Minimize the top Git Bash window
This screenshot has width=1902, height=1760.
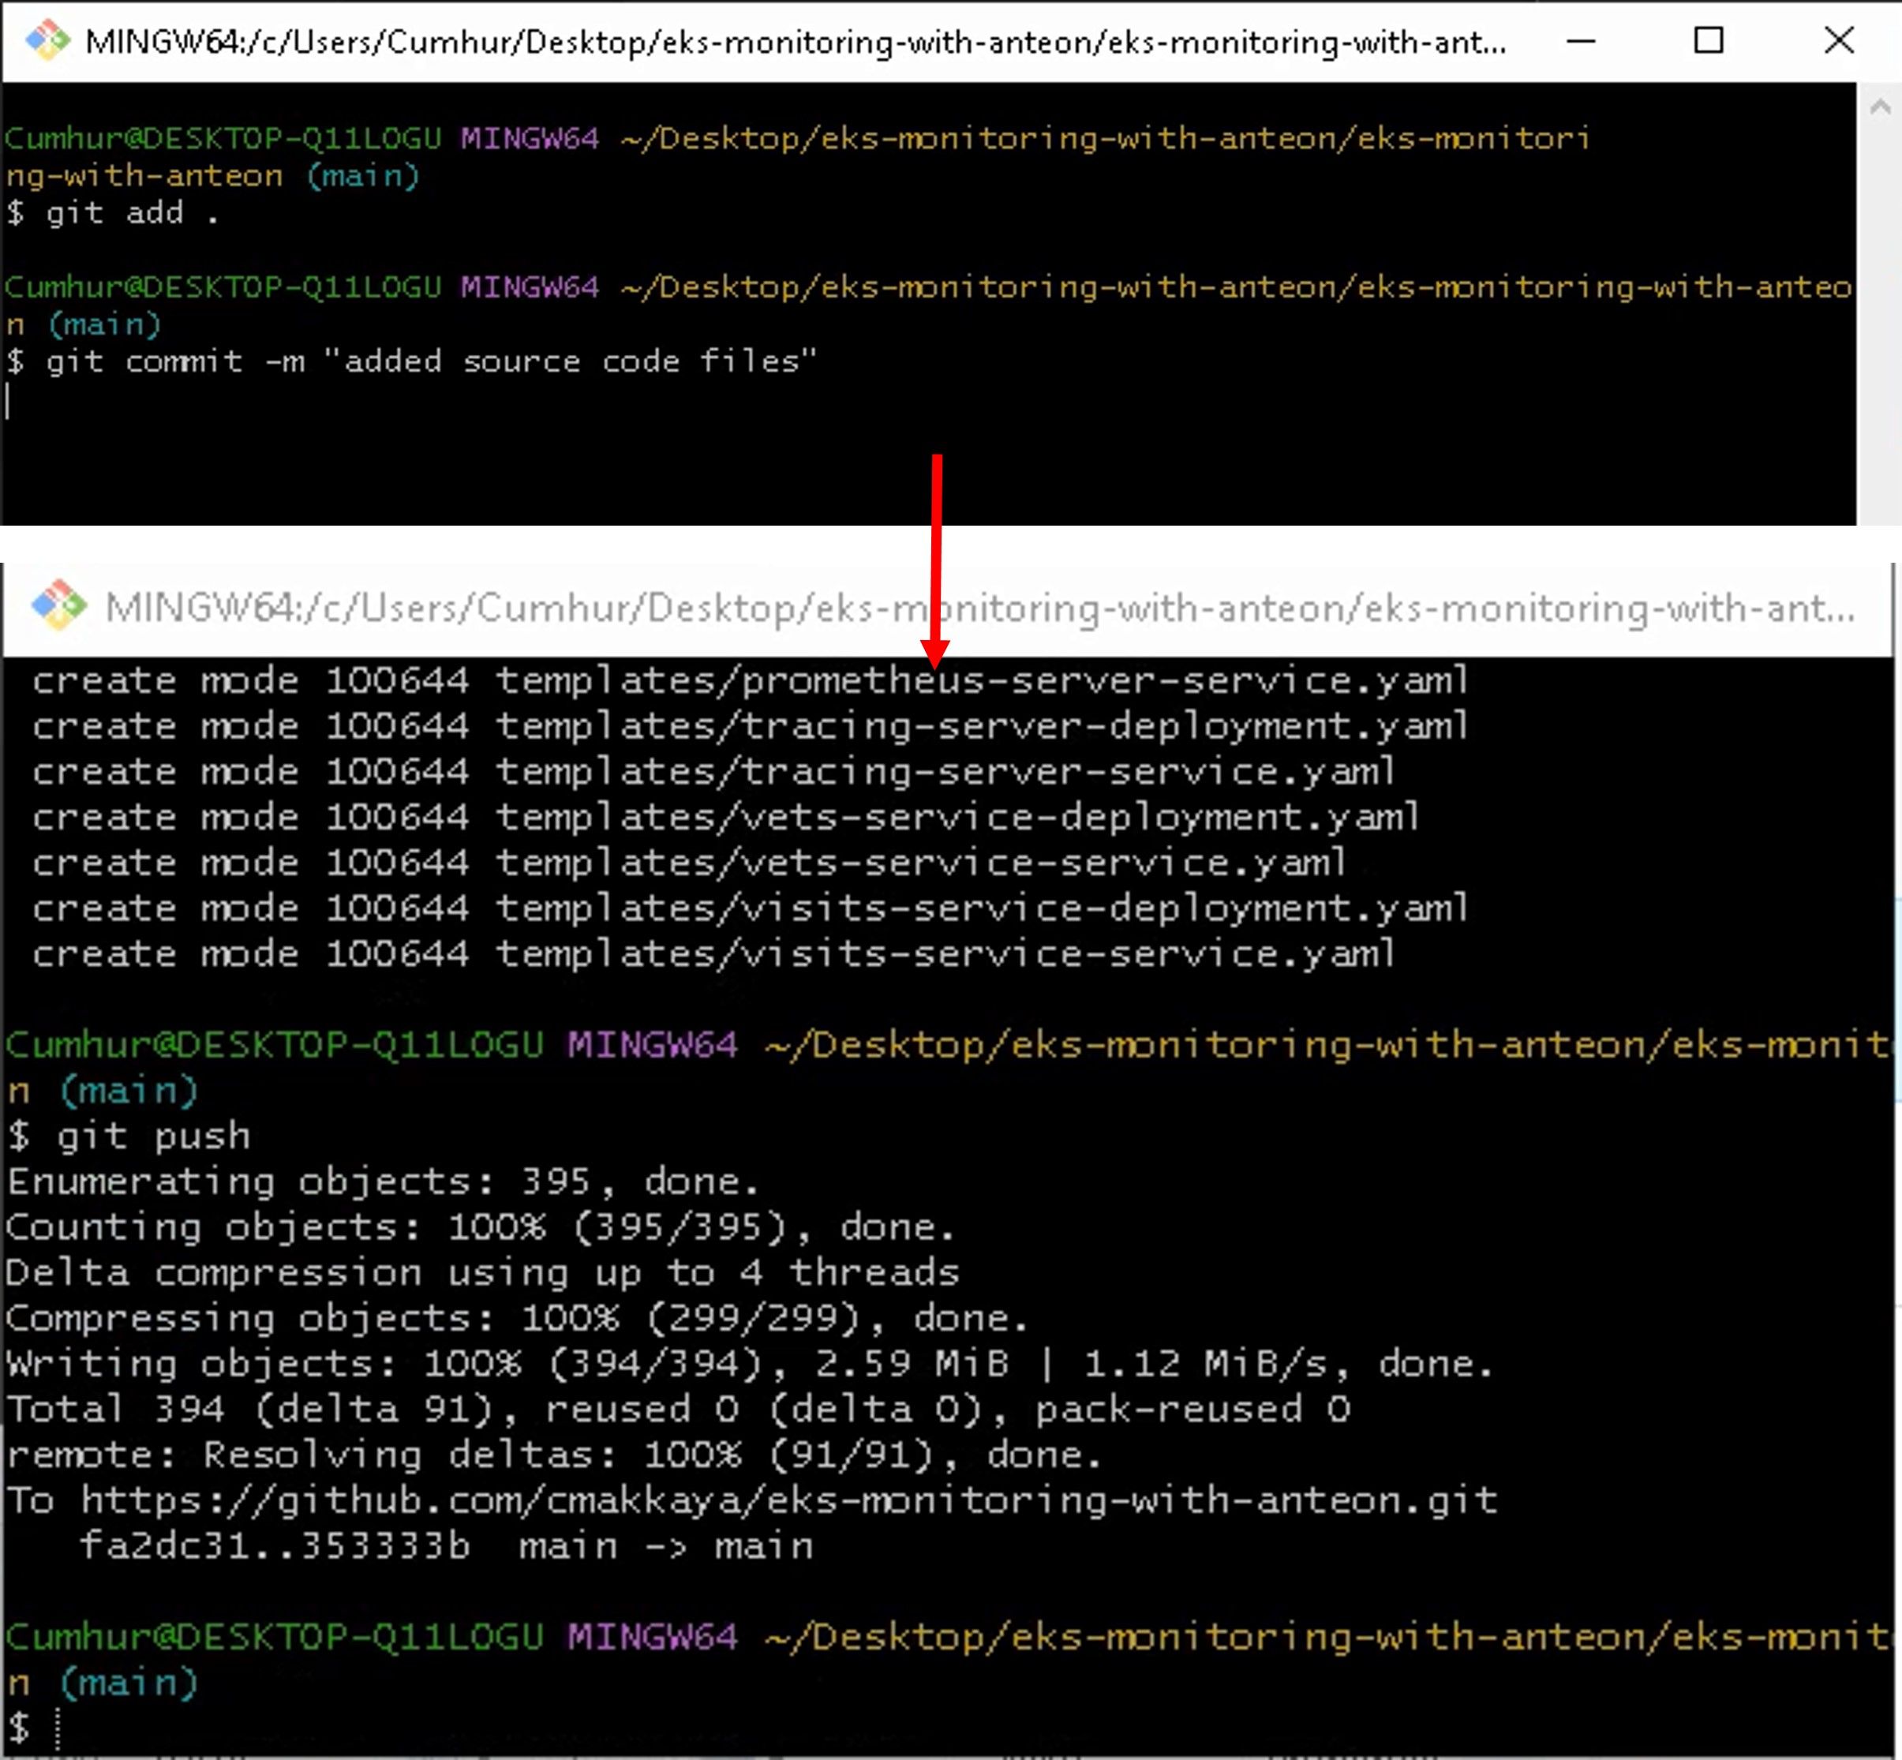(1581, 41)
